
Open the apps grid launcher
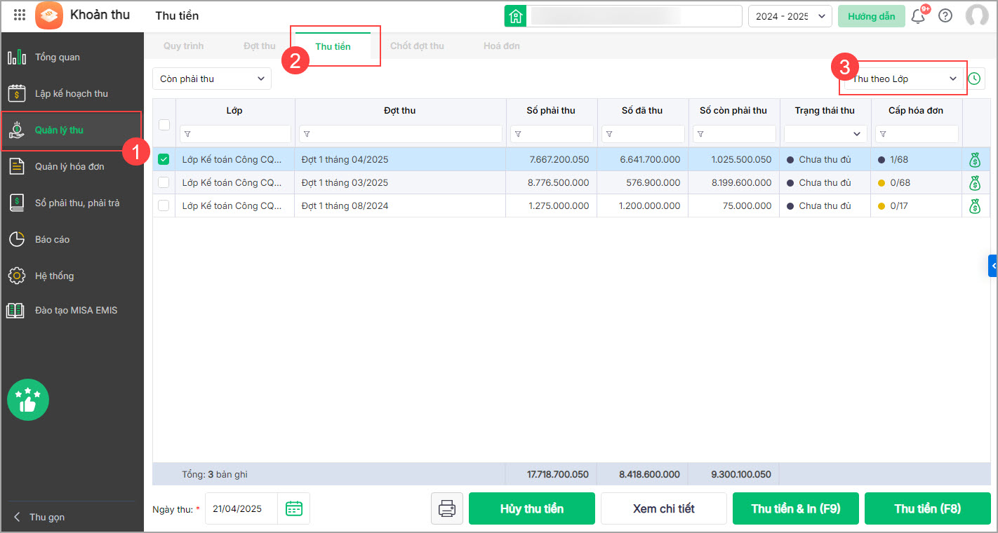pos(20,15)
